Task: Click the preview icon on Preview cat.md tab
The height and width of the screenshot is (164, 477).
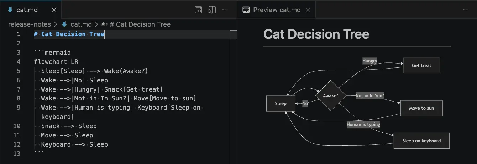Action: coord(246,10)
